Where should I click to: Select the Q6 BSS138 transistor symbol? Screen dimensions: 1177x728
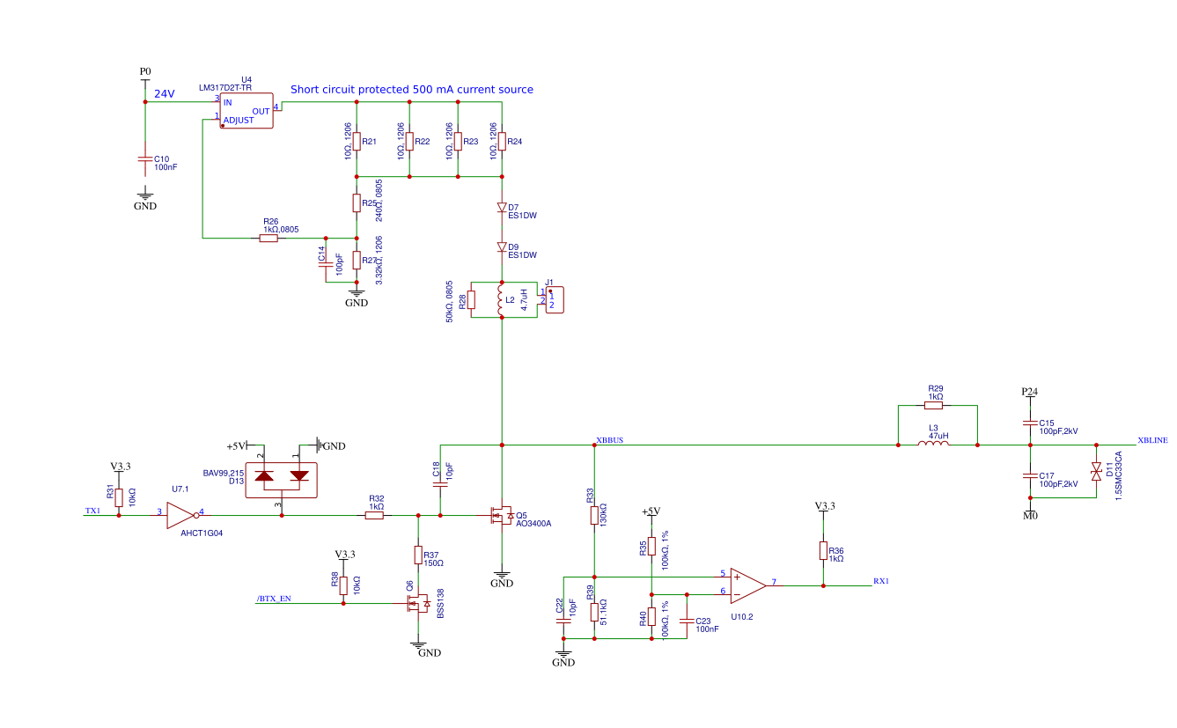pyautogui.click(x=416, y=603)
